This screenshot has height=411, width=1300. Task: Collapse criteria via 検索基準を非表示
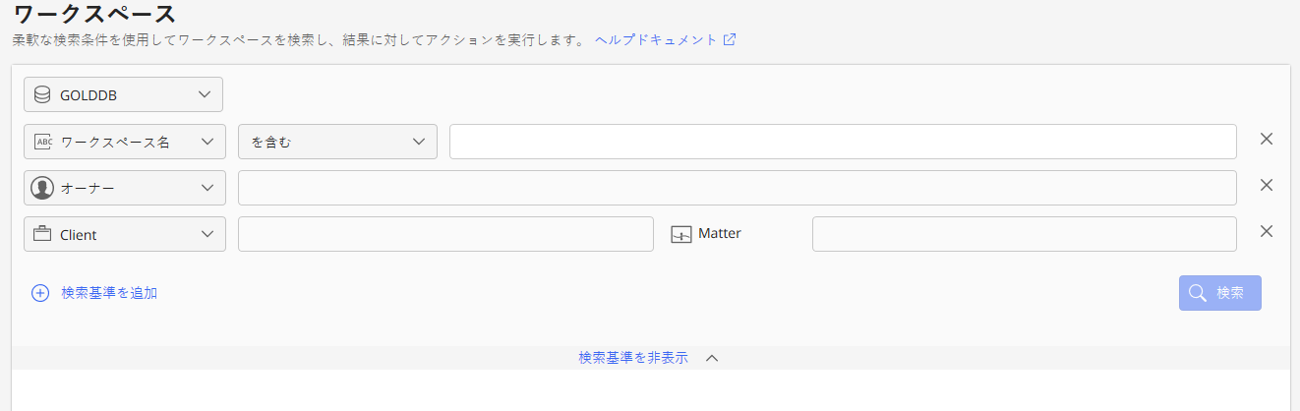(633, 358)
